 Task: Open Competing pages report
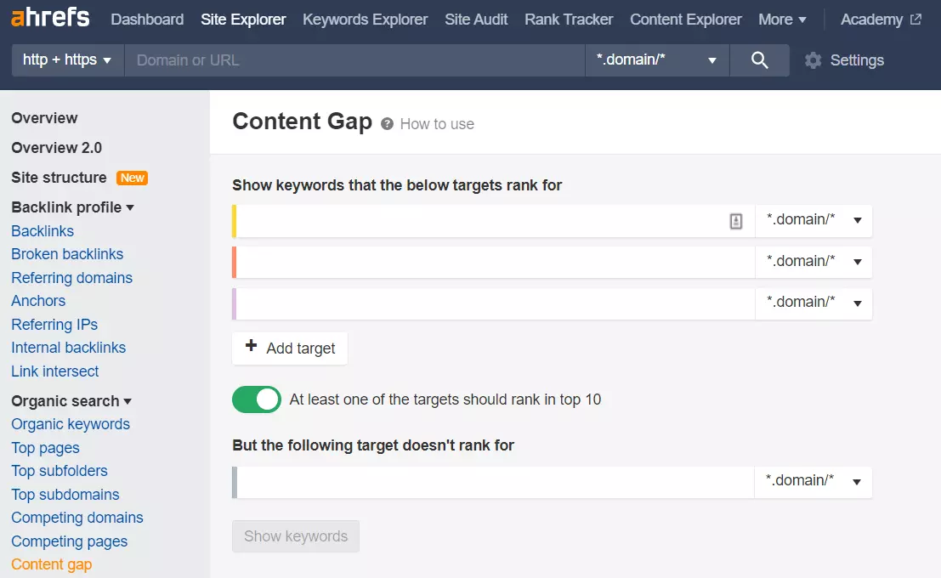coord(70,541)
